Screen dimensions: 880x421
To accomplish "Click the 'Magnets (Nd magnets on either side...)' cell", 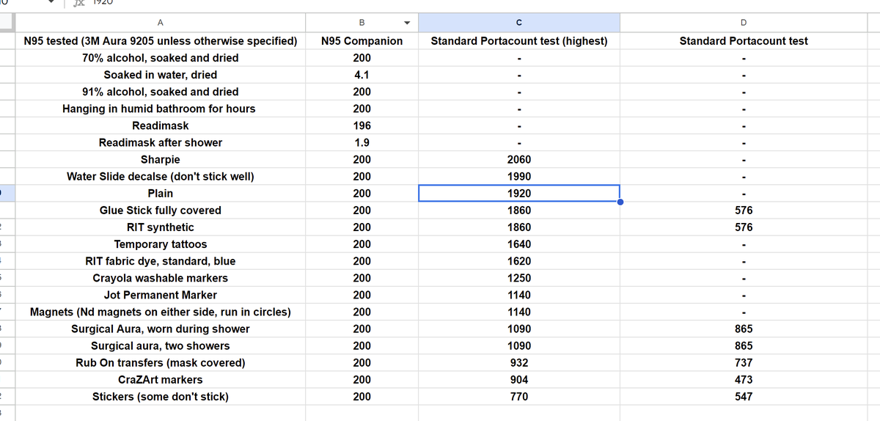I will coord(161,312).
